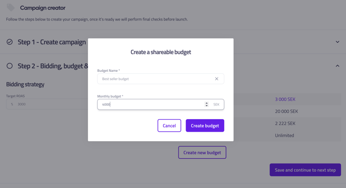Image resolution: width=346 pixels, height=188 pixels.
Task: Increase monthly budget with up stepper arrow
Action: [207, 103]
